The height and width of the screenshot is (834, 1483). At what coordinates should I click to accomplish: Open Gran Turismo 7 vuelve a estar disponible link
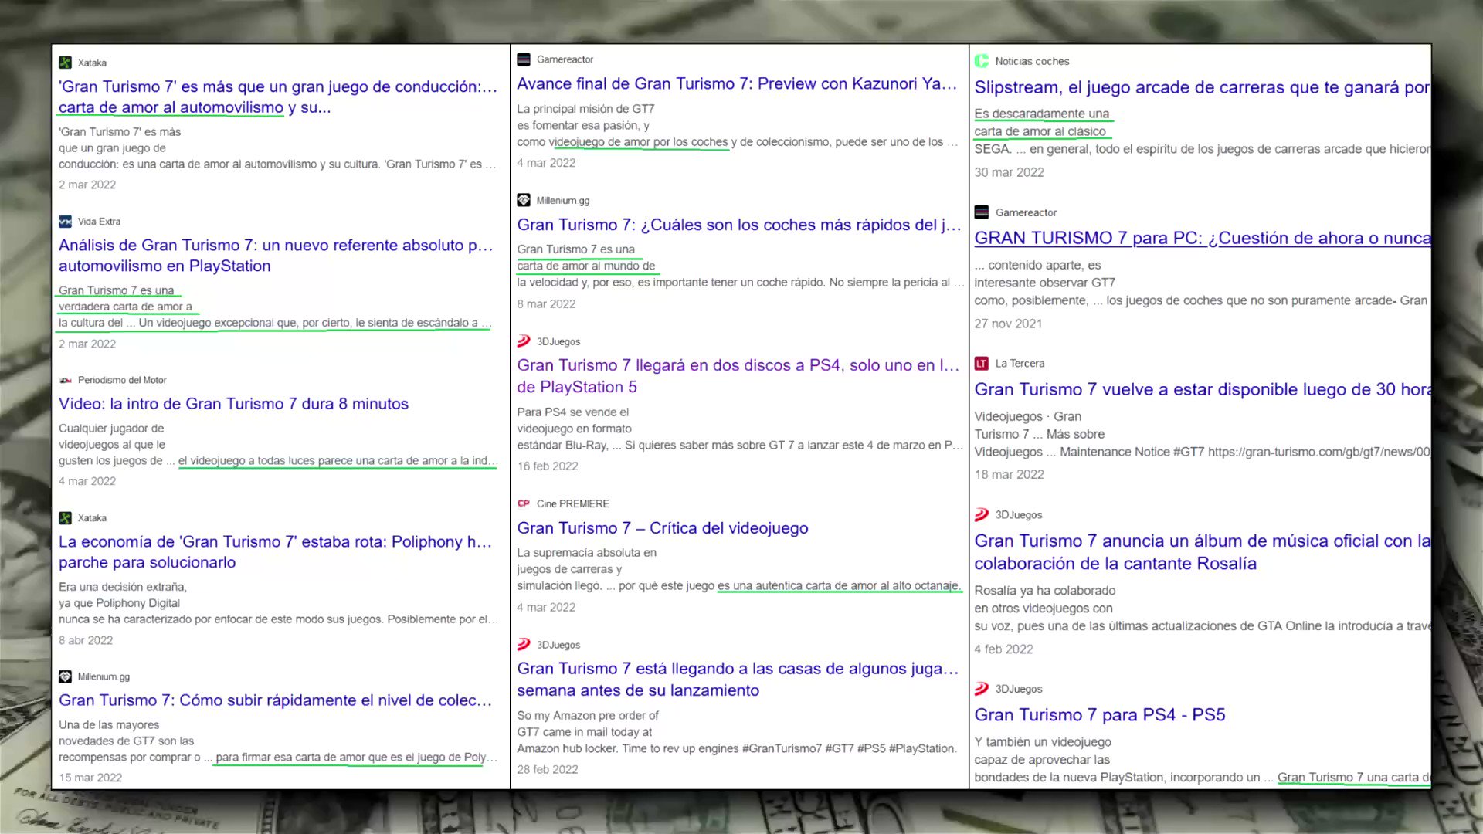click(x=1202, y=389)
